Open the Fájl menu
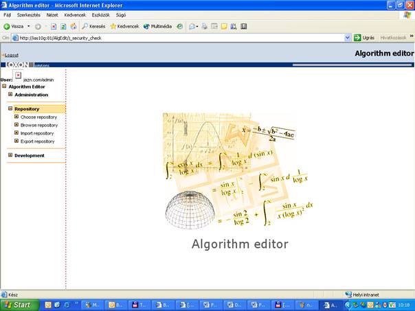 7,15
